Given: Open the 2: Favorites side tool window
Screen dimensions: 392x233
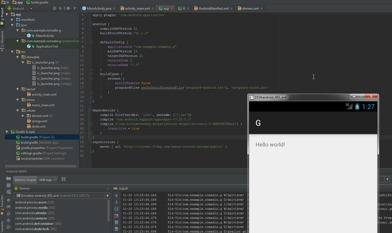Looking at the screenshot, I should tap(2, 205).
